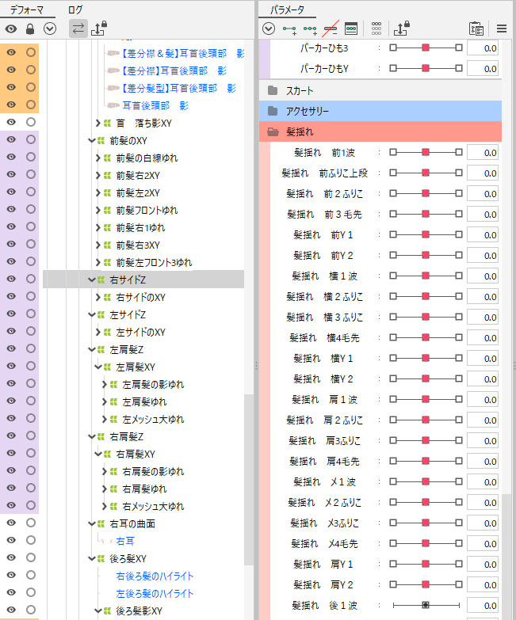Expand 前髪の白線ゆれ deformer
This screenshot has height=620, width=516.
coord(97,158)
